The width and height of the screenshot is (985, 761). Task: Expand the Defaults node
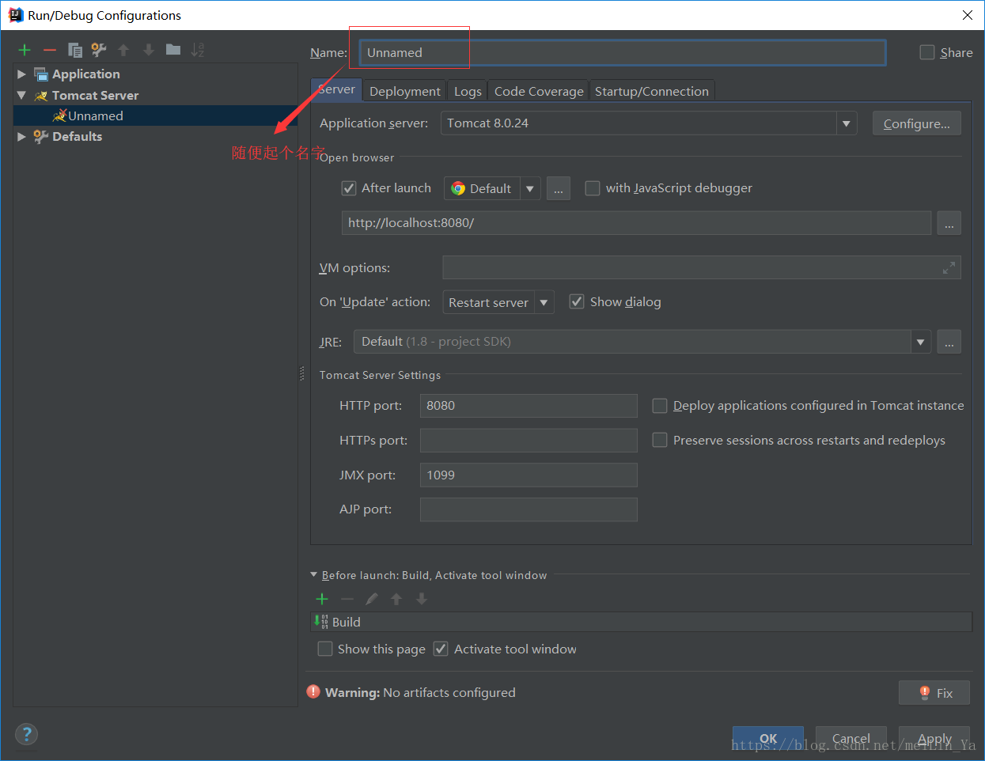tap(21, 137)
